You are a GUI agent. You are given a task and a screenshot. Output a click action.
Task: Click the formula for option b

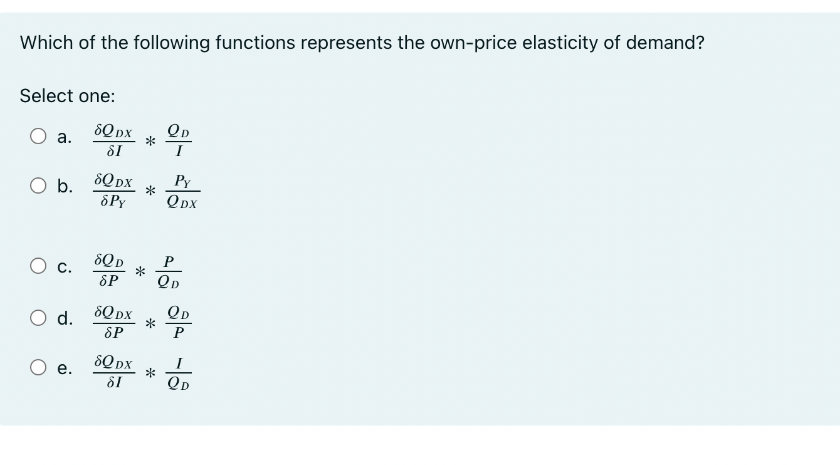147,190
